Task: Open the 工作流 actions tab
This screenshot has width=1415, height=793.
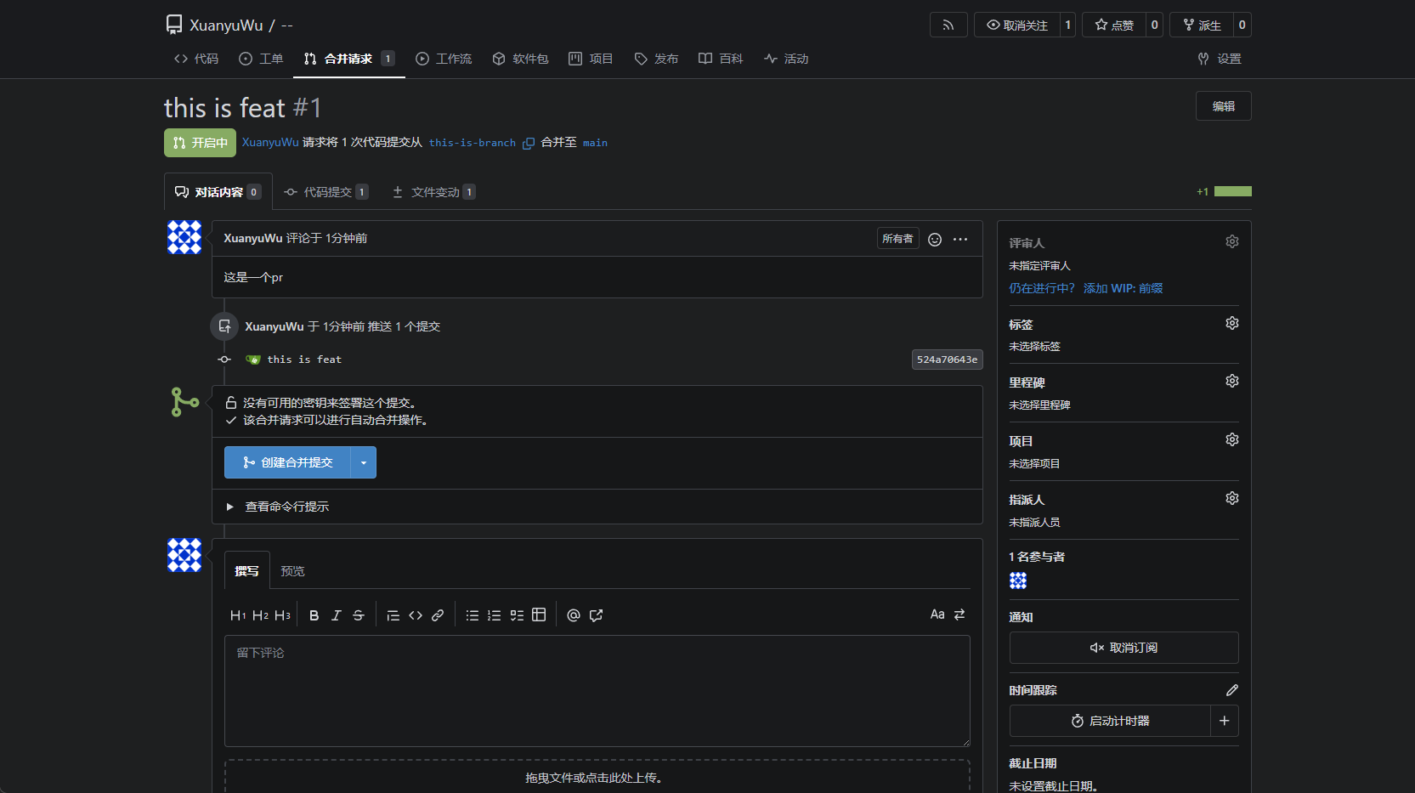Action: 444,59
